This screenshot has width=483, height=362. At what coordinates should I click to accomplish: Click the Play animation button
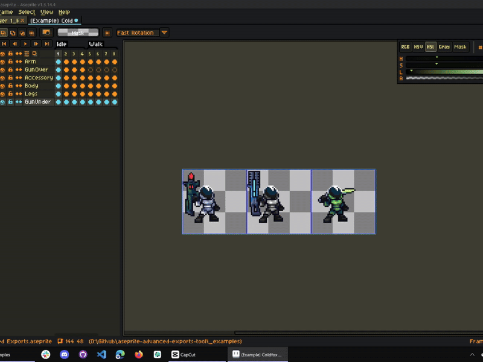pyautogui.click(x=25, y=44)
